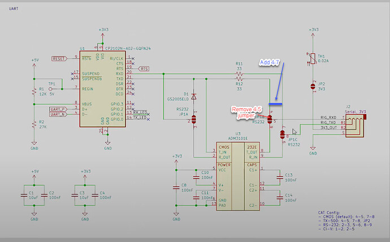Select the J2 serial jack connector symbol
390x242 pixels.
point(355,126)
